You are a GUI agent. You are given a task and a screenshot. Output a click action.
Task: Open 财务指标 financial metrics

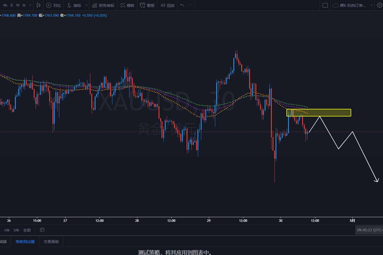click(x=103, y=5)
